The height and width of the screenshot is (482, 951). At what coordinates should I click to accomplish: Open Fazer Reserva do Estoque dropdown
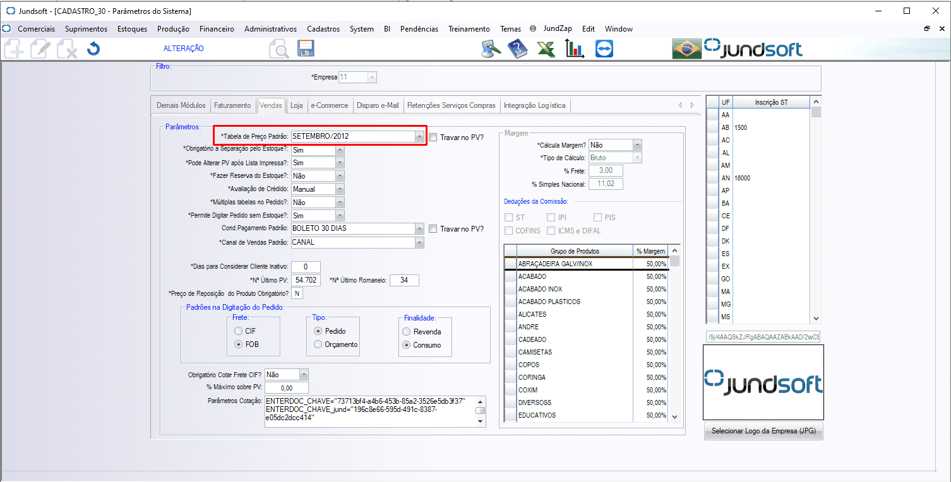click(340, 176)
